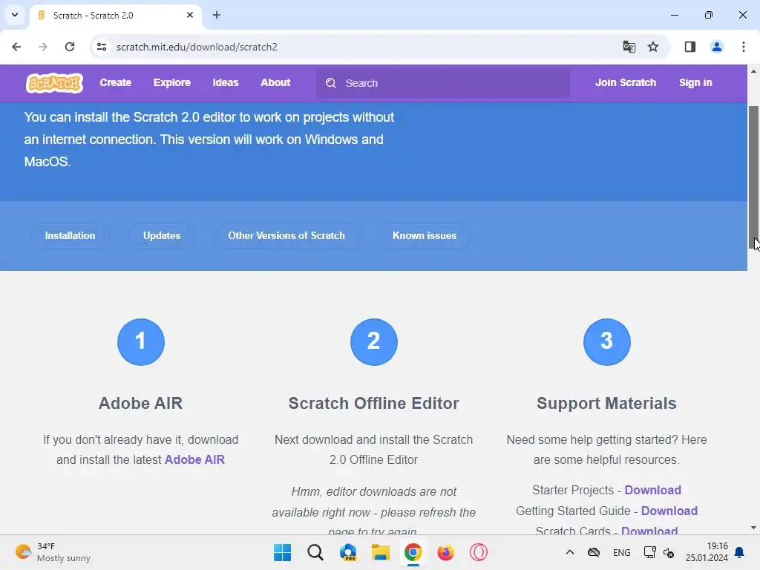Click the muted volume tray icon
This screenshot has height=570, width=760.
tap(669, 552)
